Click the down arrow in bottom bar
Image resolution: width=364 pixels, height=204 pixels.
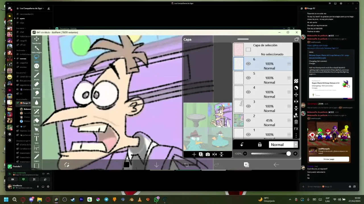coord(156,165)
